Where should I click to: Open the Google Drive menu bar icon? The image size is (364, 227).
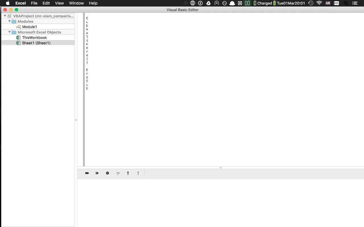click(x=208, y=3)
